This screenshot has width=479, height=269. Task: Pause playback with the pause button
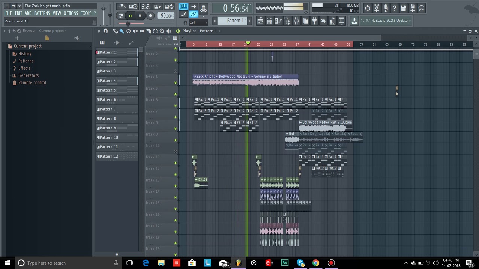[130, 16]
